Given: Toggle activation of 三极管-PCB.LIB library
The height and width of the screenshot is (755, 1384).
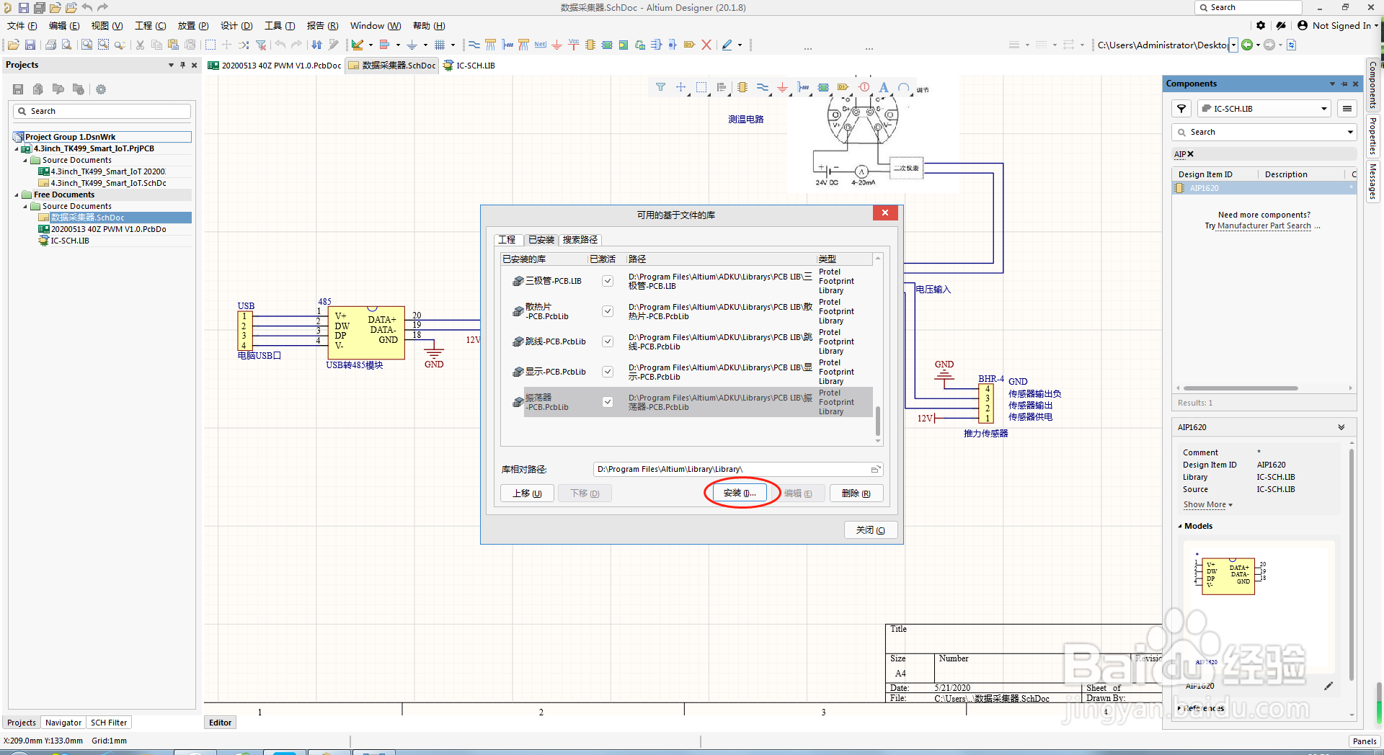Looking at the screenshot, I should click(x=608, y=281).
